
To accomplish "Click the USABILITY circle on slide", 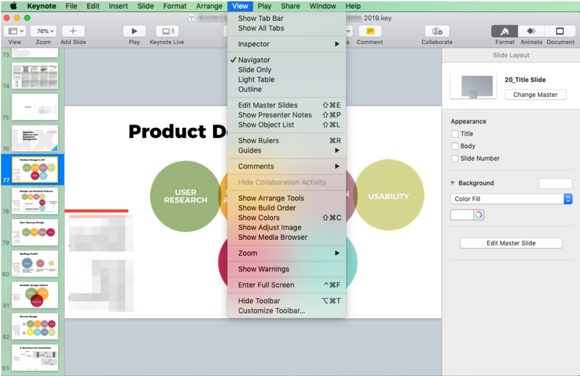I will point(389,195).
